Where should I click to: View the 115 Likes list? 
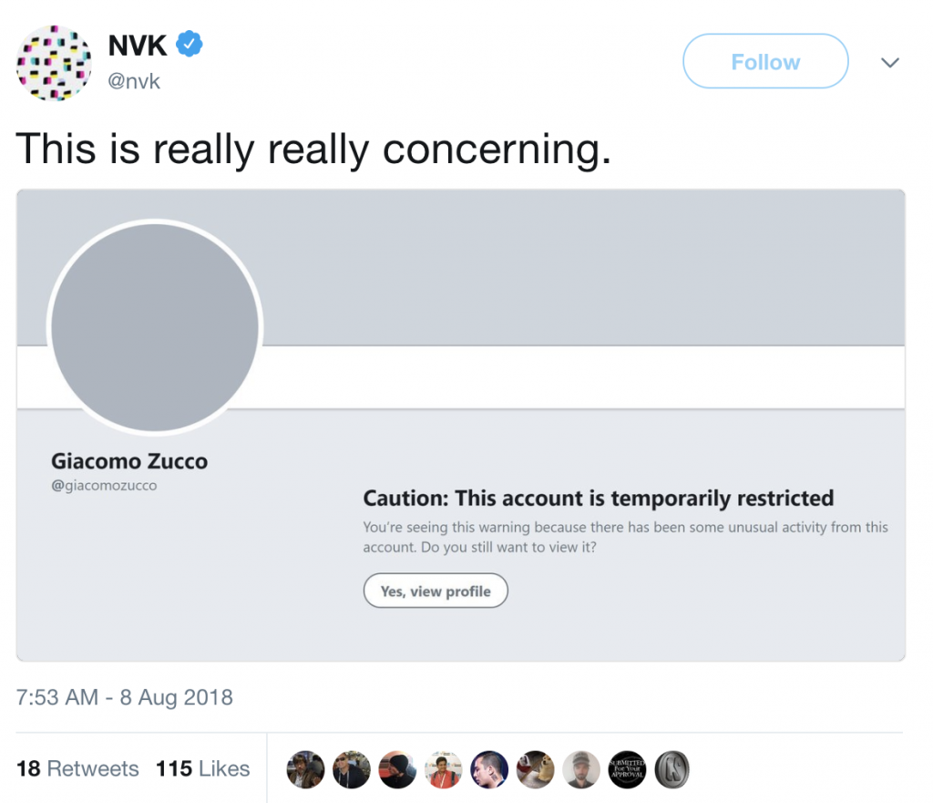(202, 768)
